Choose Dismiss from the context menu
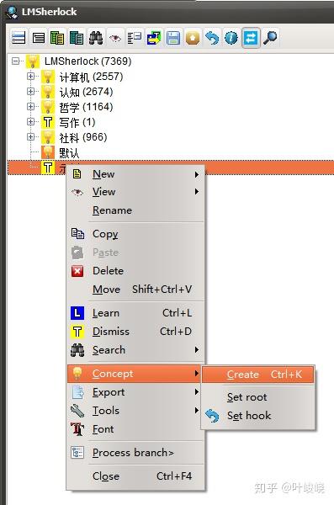The image size is (334, 505). [x=135, y=332]
